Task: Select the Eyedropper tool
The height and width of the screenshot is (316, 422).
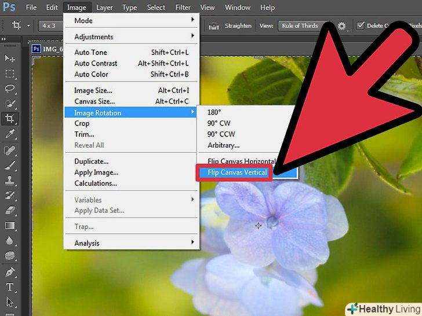Action: pos(10,134)
